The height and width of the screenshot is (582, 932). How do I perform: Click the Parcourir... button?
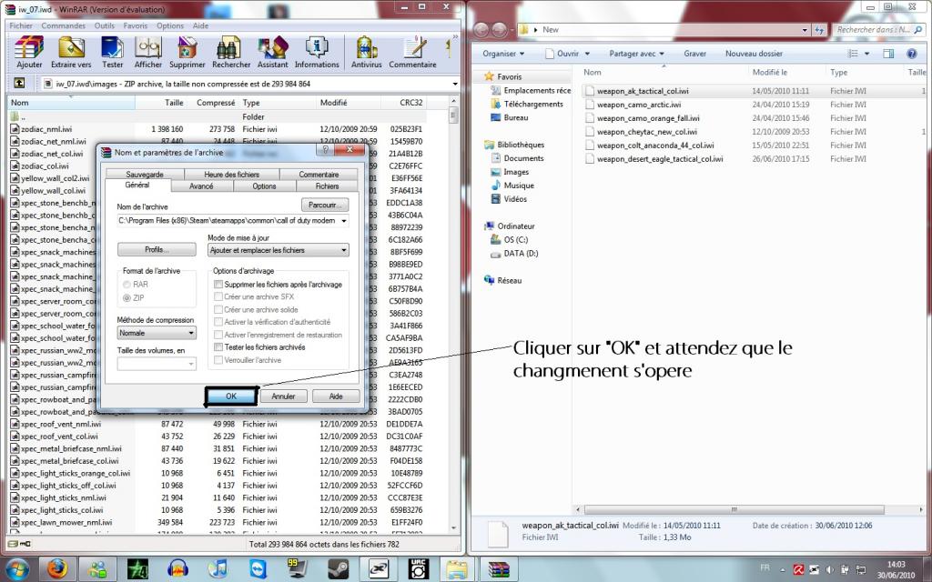[x=325, y=205]
